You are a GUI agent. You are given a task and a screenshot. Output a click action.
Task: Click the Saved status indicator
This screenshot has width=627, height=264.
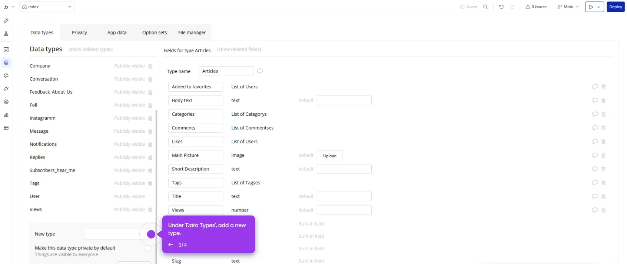click(x=469, y=7)
